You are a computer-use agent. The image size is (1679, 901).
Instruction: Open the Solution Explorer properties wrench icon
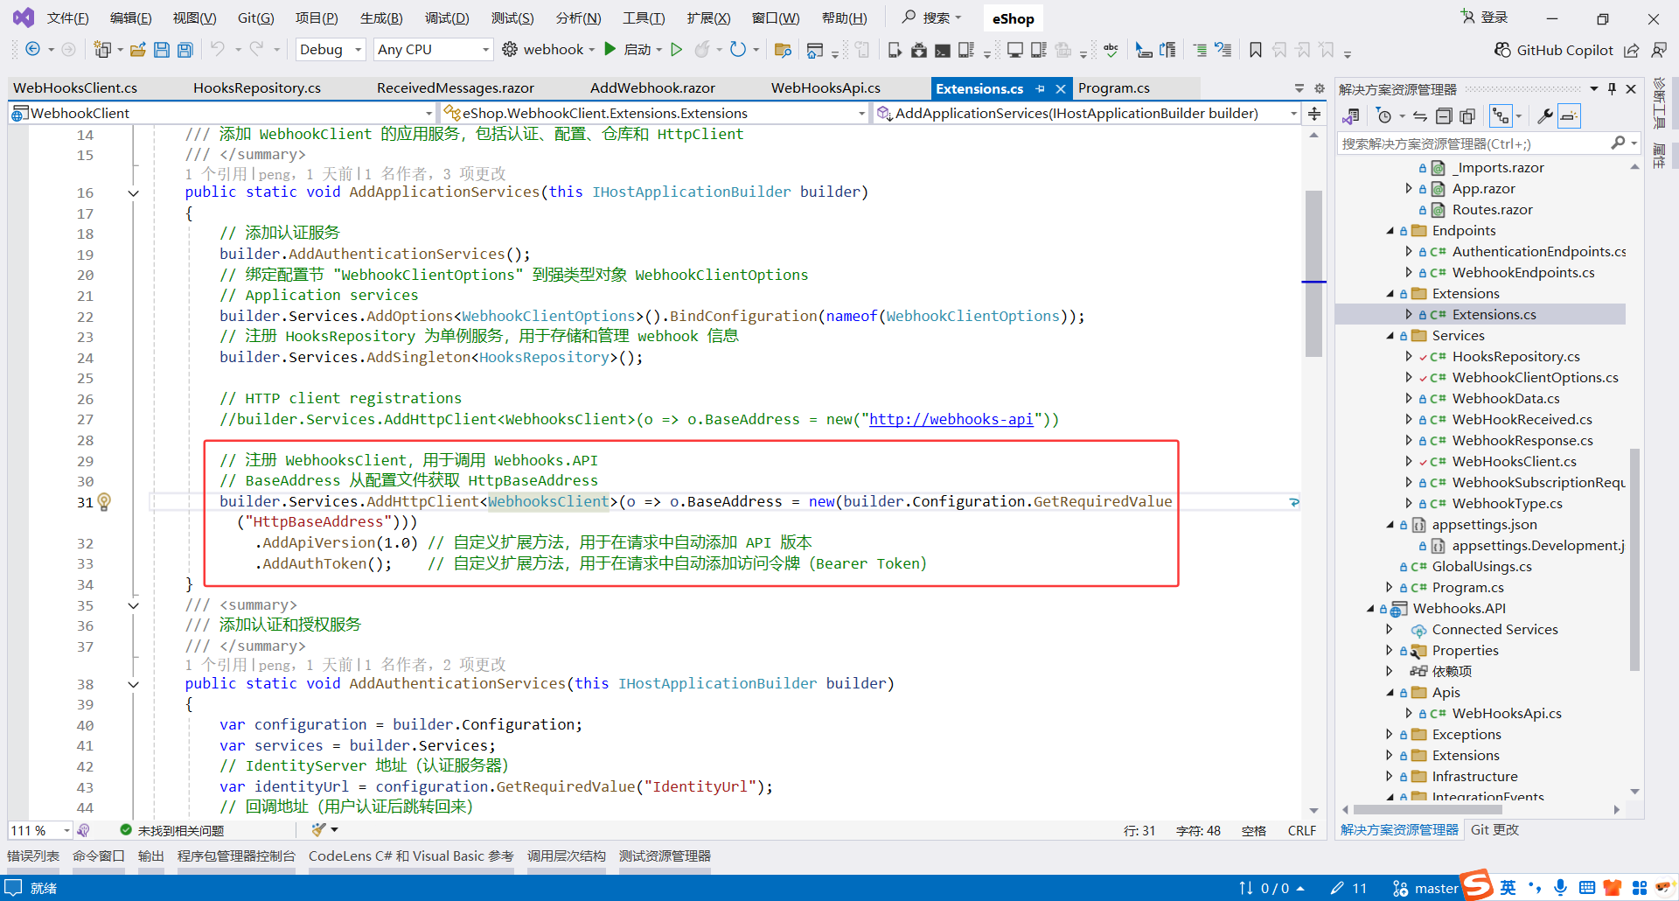pyautogui.click(x=1545, y=116)
